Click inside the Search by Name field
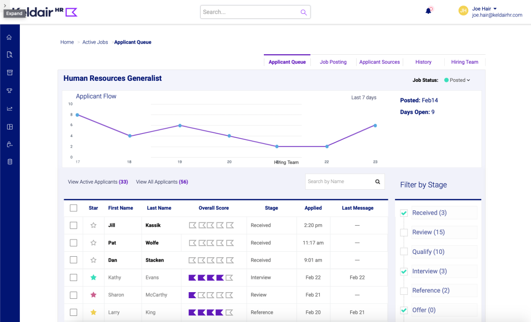531x322 pixels. [337, 181]
